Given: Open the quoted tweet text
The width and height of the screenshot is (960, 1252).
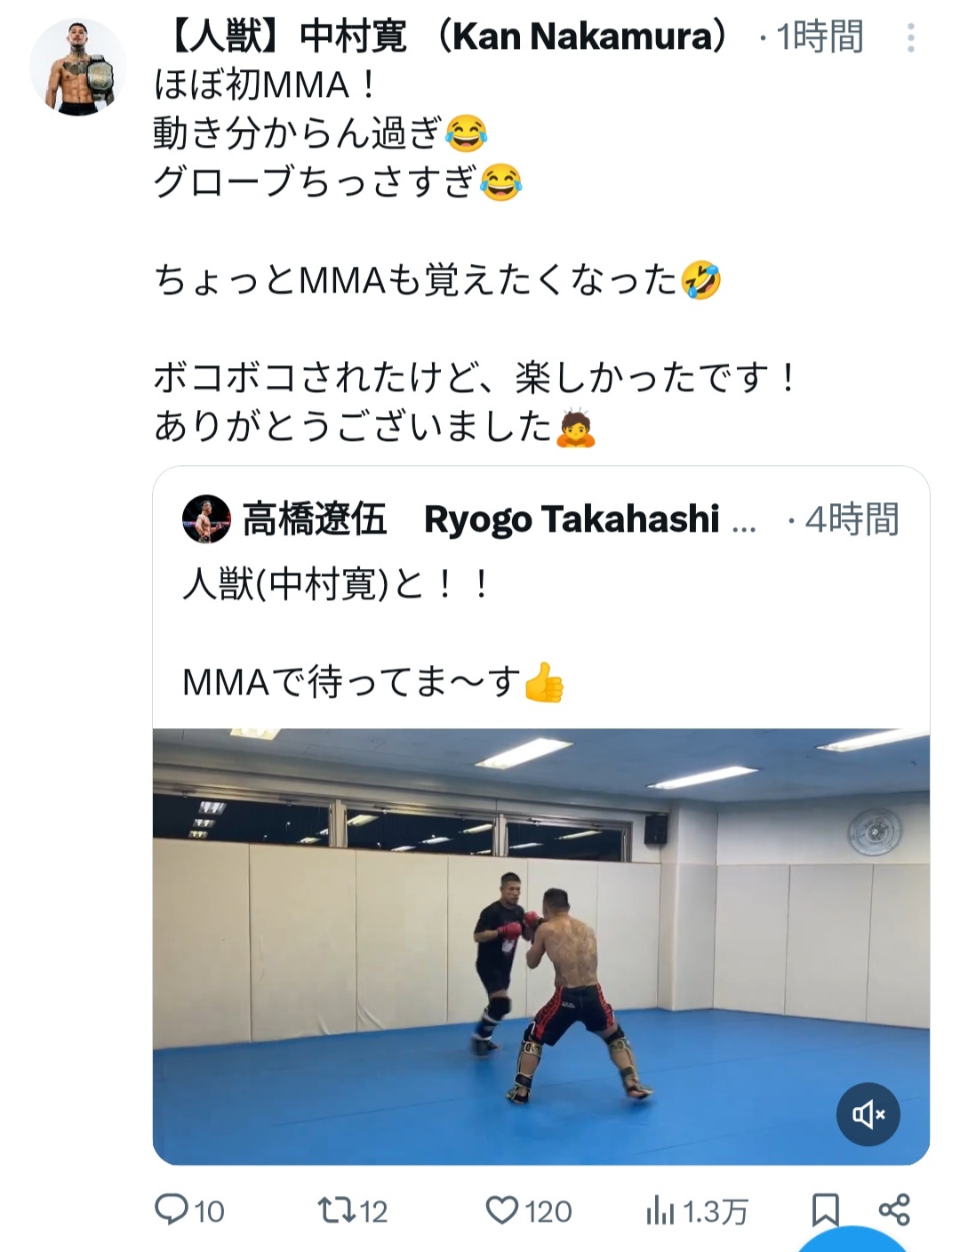Looking at the screenshot, I should pyautogui.click(x=373, y=633).
